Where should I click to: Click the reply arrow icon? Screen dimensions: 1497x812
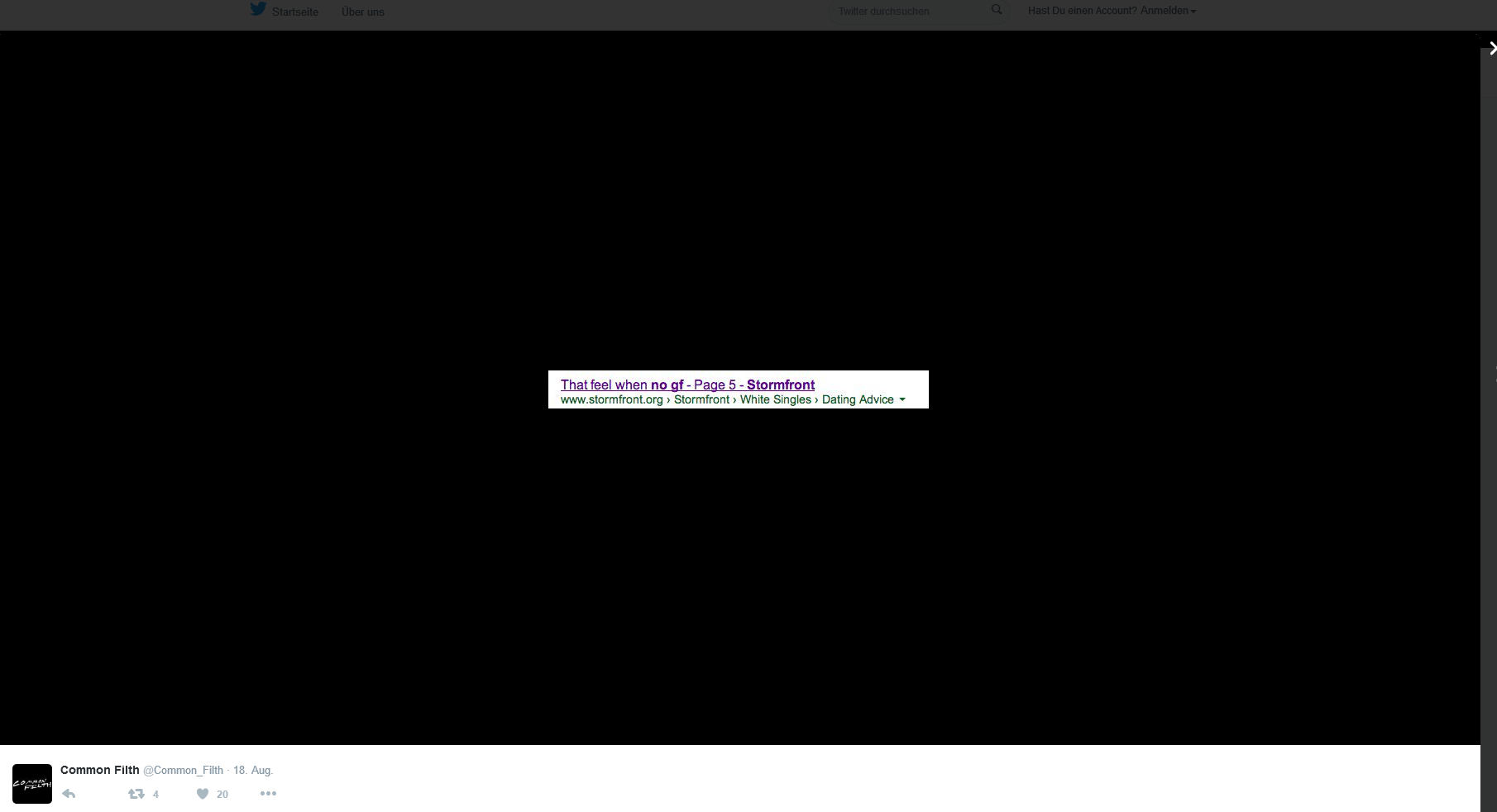point(69,794)
